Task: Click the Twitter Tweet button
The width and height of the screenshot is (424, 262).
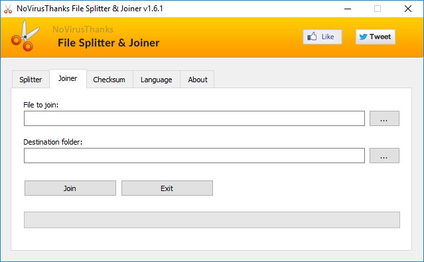Action: point(376,36)
